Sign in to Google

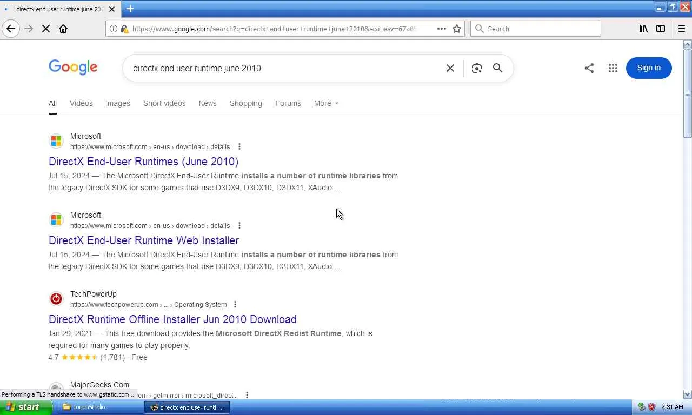coord(649,68)
